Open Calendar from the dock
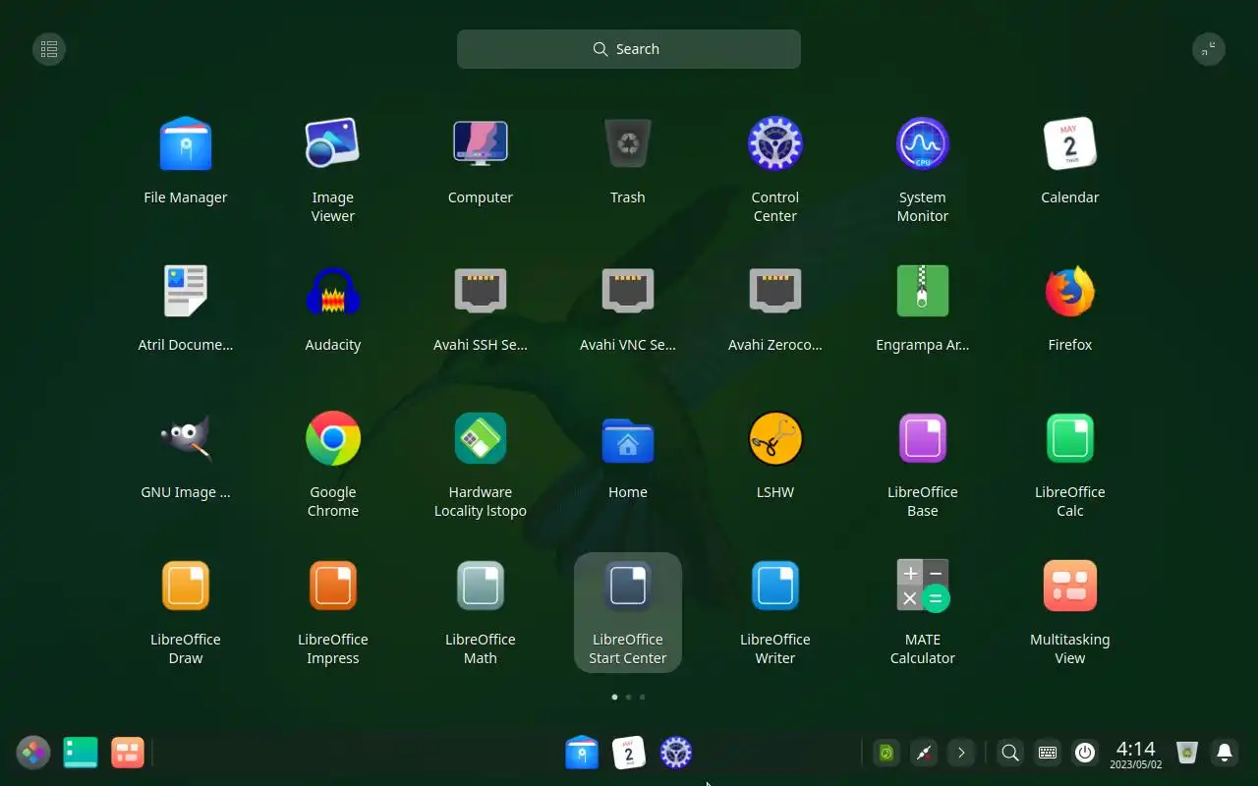Image resolution: width=1258 pixels, height=786 pixels. pos(629,753)
